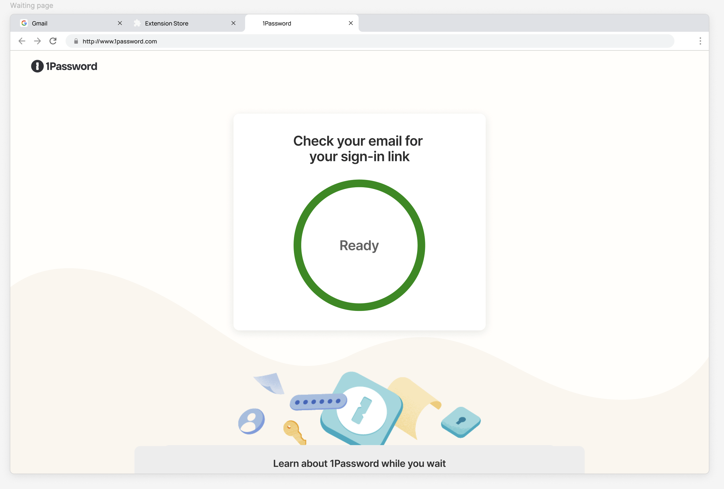Click the Gmail favicon on its tab
Screen dimensions: 724x489
point(24,23)
